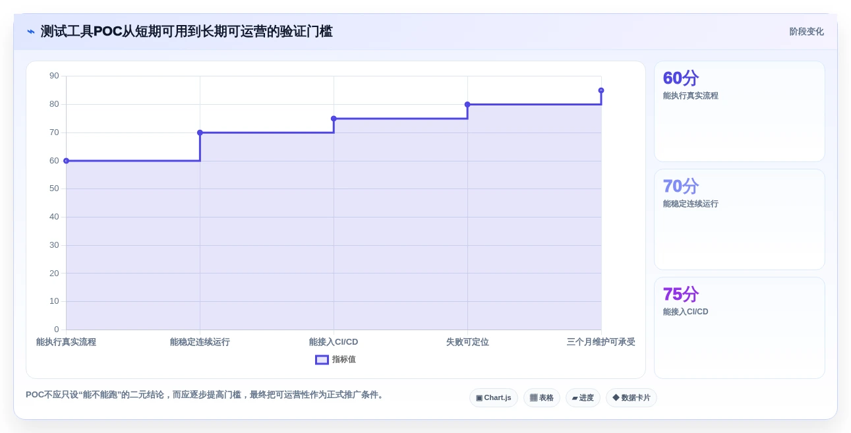Click the x-axis label 能接入CI/CD

coord(334,342)
